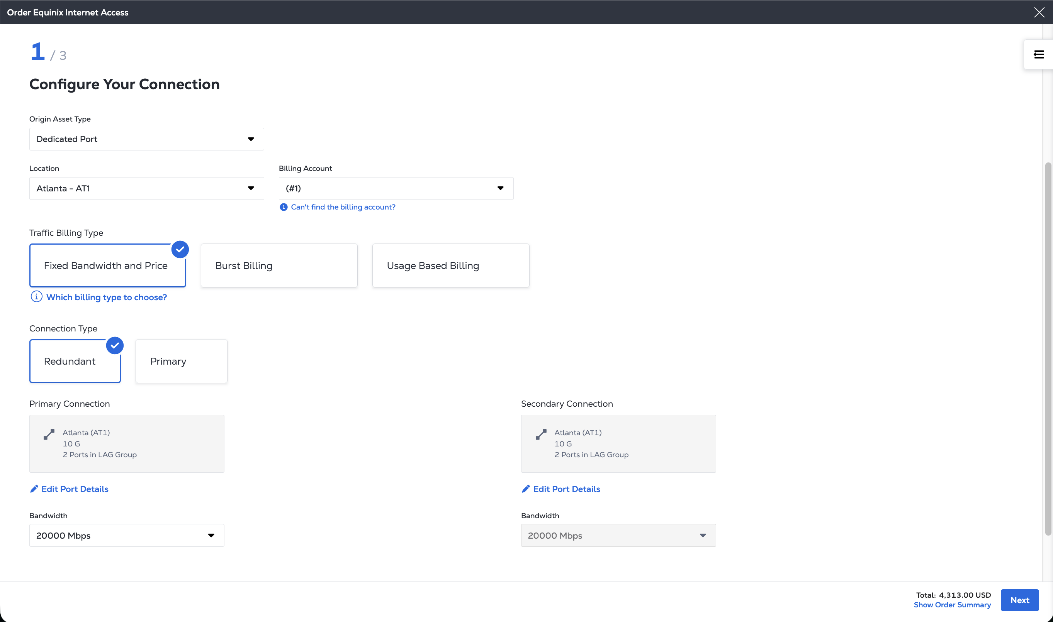Click the Next button
1053x622 pixels.
click(x=1019, y=600)
